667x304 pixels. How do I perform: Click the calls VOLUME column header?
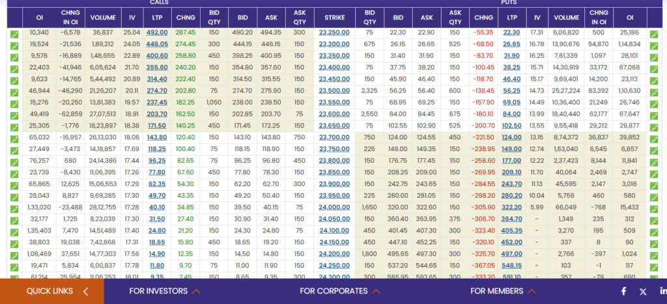(x=103, y=18)
